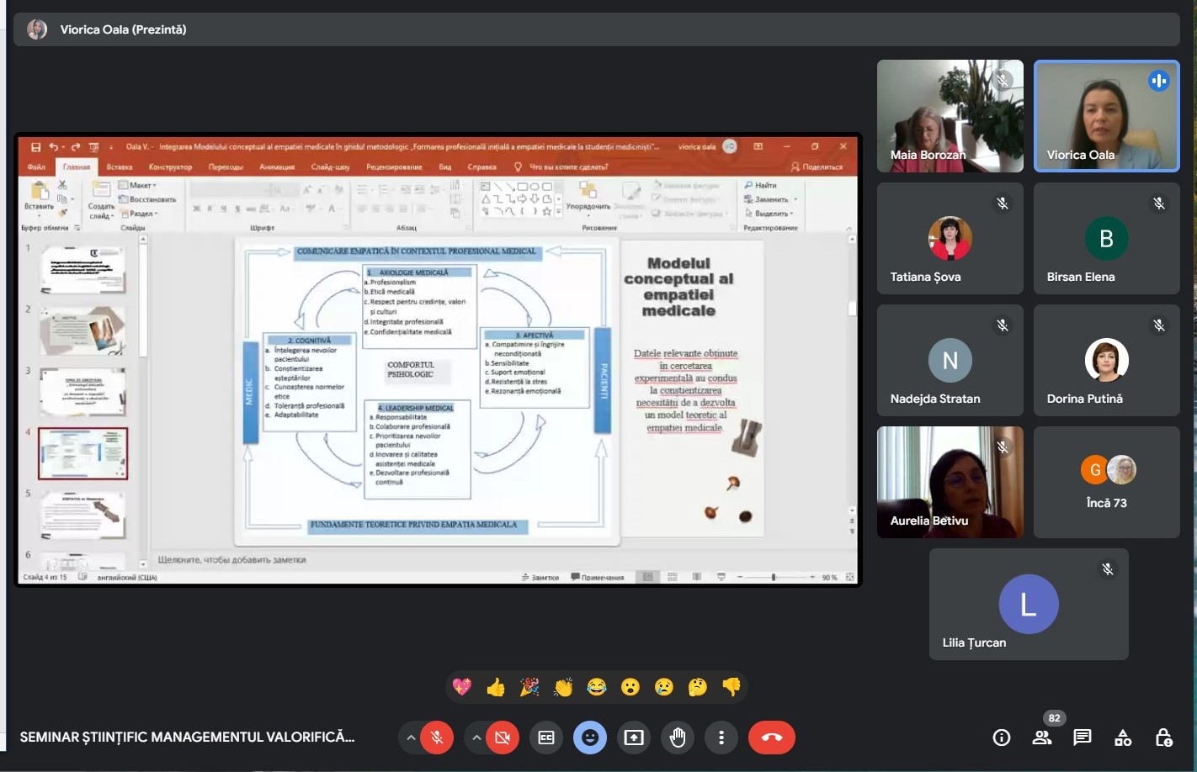This screenshot has width=1197, height=772.
Task: Open the three-dot more options menu
Action: click(721, 738)
